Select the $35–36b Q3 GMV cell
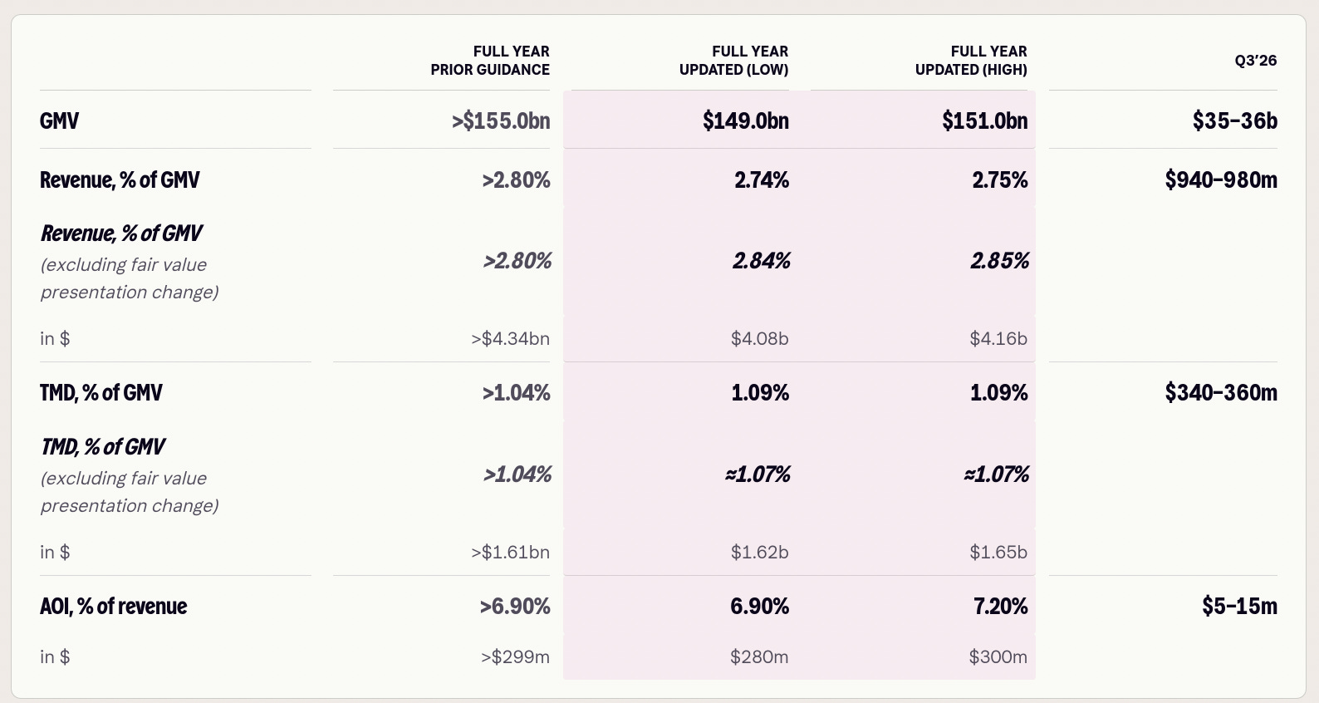The width and height of the screenshot is (1319, 703). coord(1235,121)
